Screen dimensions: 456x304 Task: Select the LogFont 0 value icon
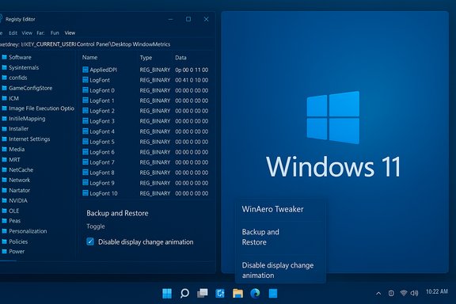point(85,90)
